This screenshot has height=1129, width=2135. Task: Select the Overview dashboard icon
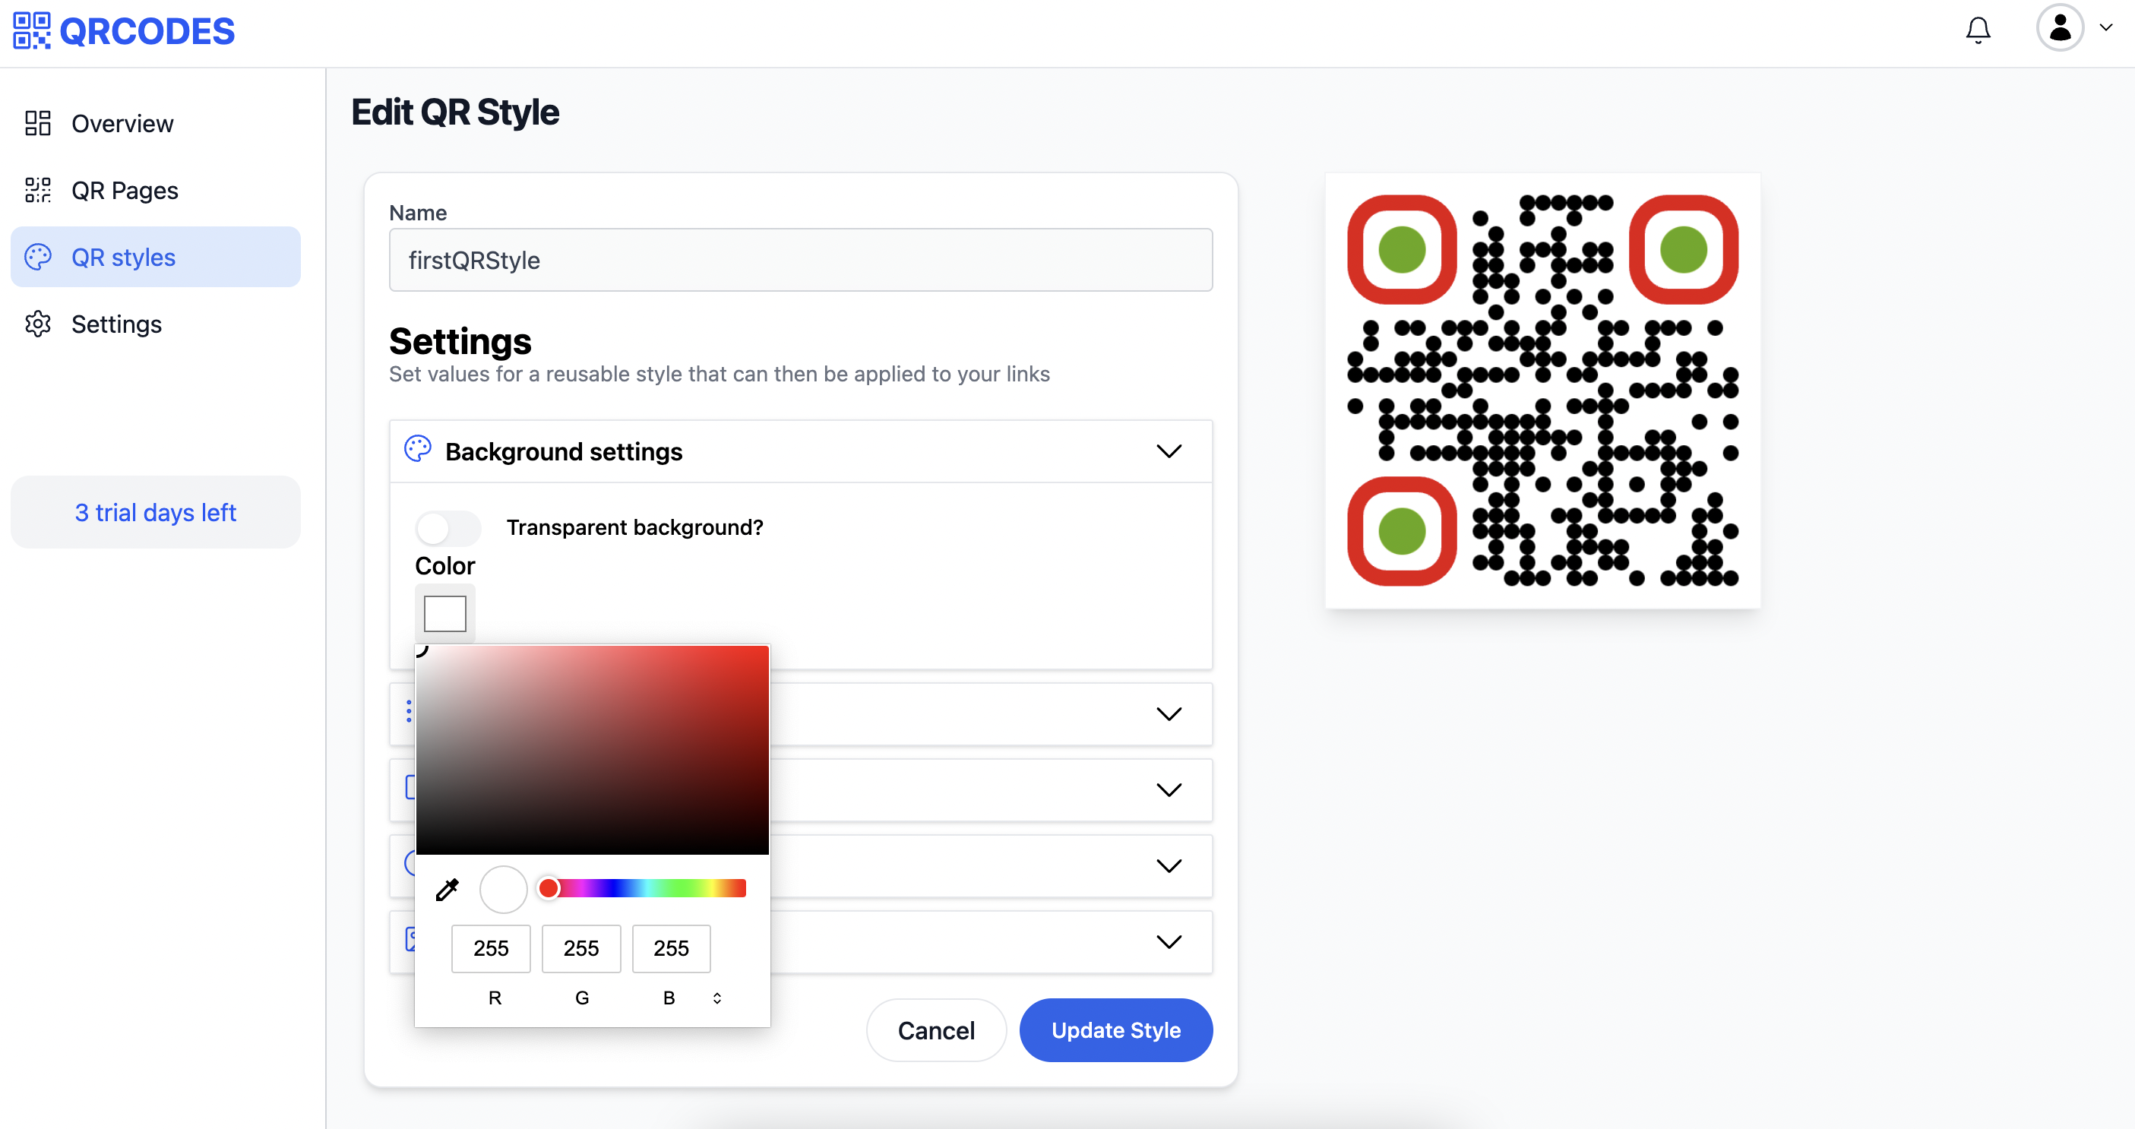click(36, 122)
